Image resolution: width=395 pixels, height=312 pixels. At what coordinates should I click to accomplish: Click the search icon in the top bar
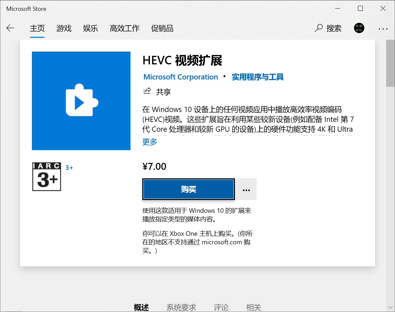pyautogui.click(x=318, y=28)
